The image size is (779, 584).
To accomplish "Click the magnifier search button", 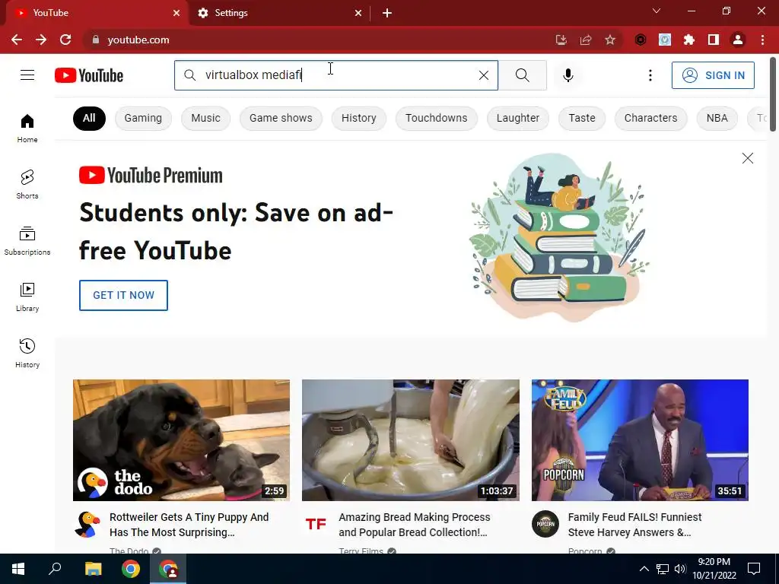I will (x=522, y=75).
